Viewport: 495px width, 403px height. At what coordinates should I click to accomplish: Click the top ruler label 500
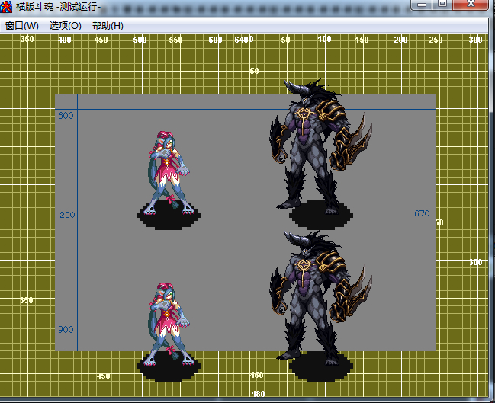point(140,40)
